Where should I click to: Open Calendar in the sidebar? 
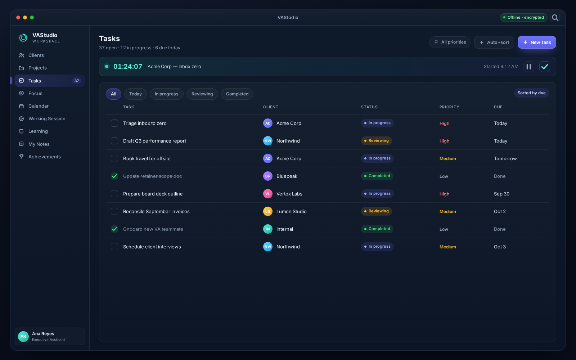(50, 106)
